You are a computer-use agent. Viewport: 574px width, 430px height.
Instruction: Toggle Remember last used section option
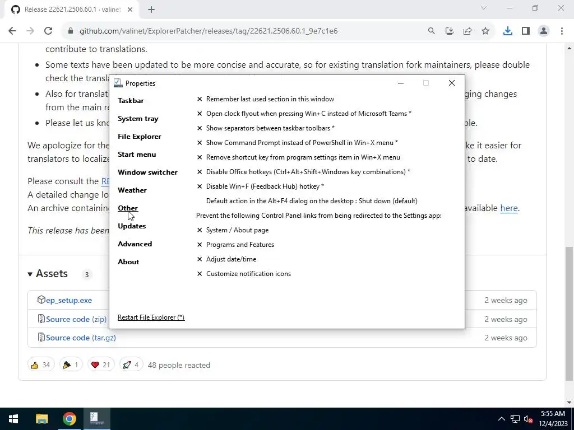pos(265,99)
